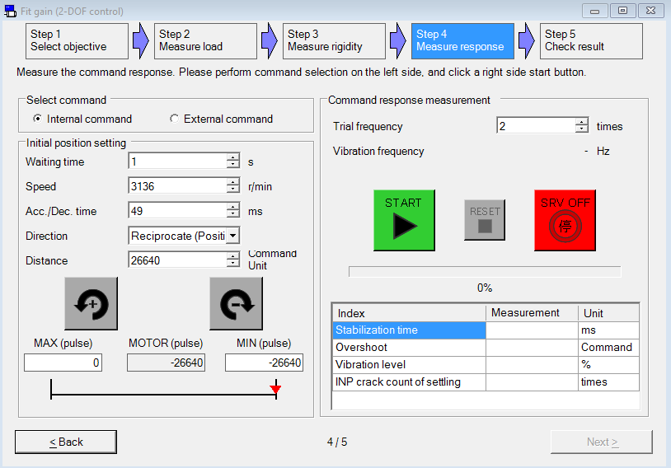Screen dimensions: 671x468
Task: Click the Acc./Dec. time field
Action: click(x=177, y=210)
